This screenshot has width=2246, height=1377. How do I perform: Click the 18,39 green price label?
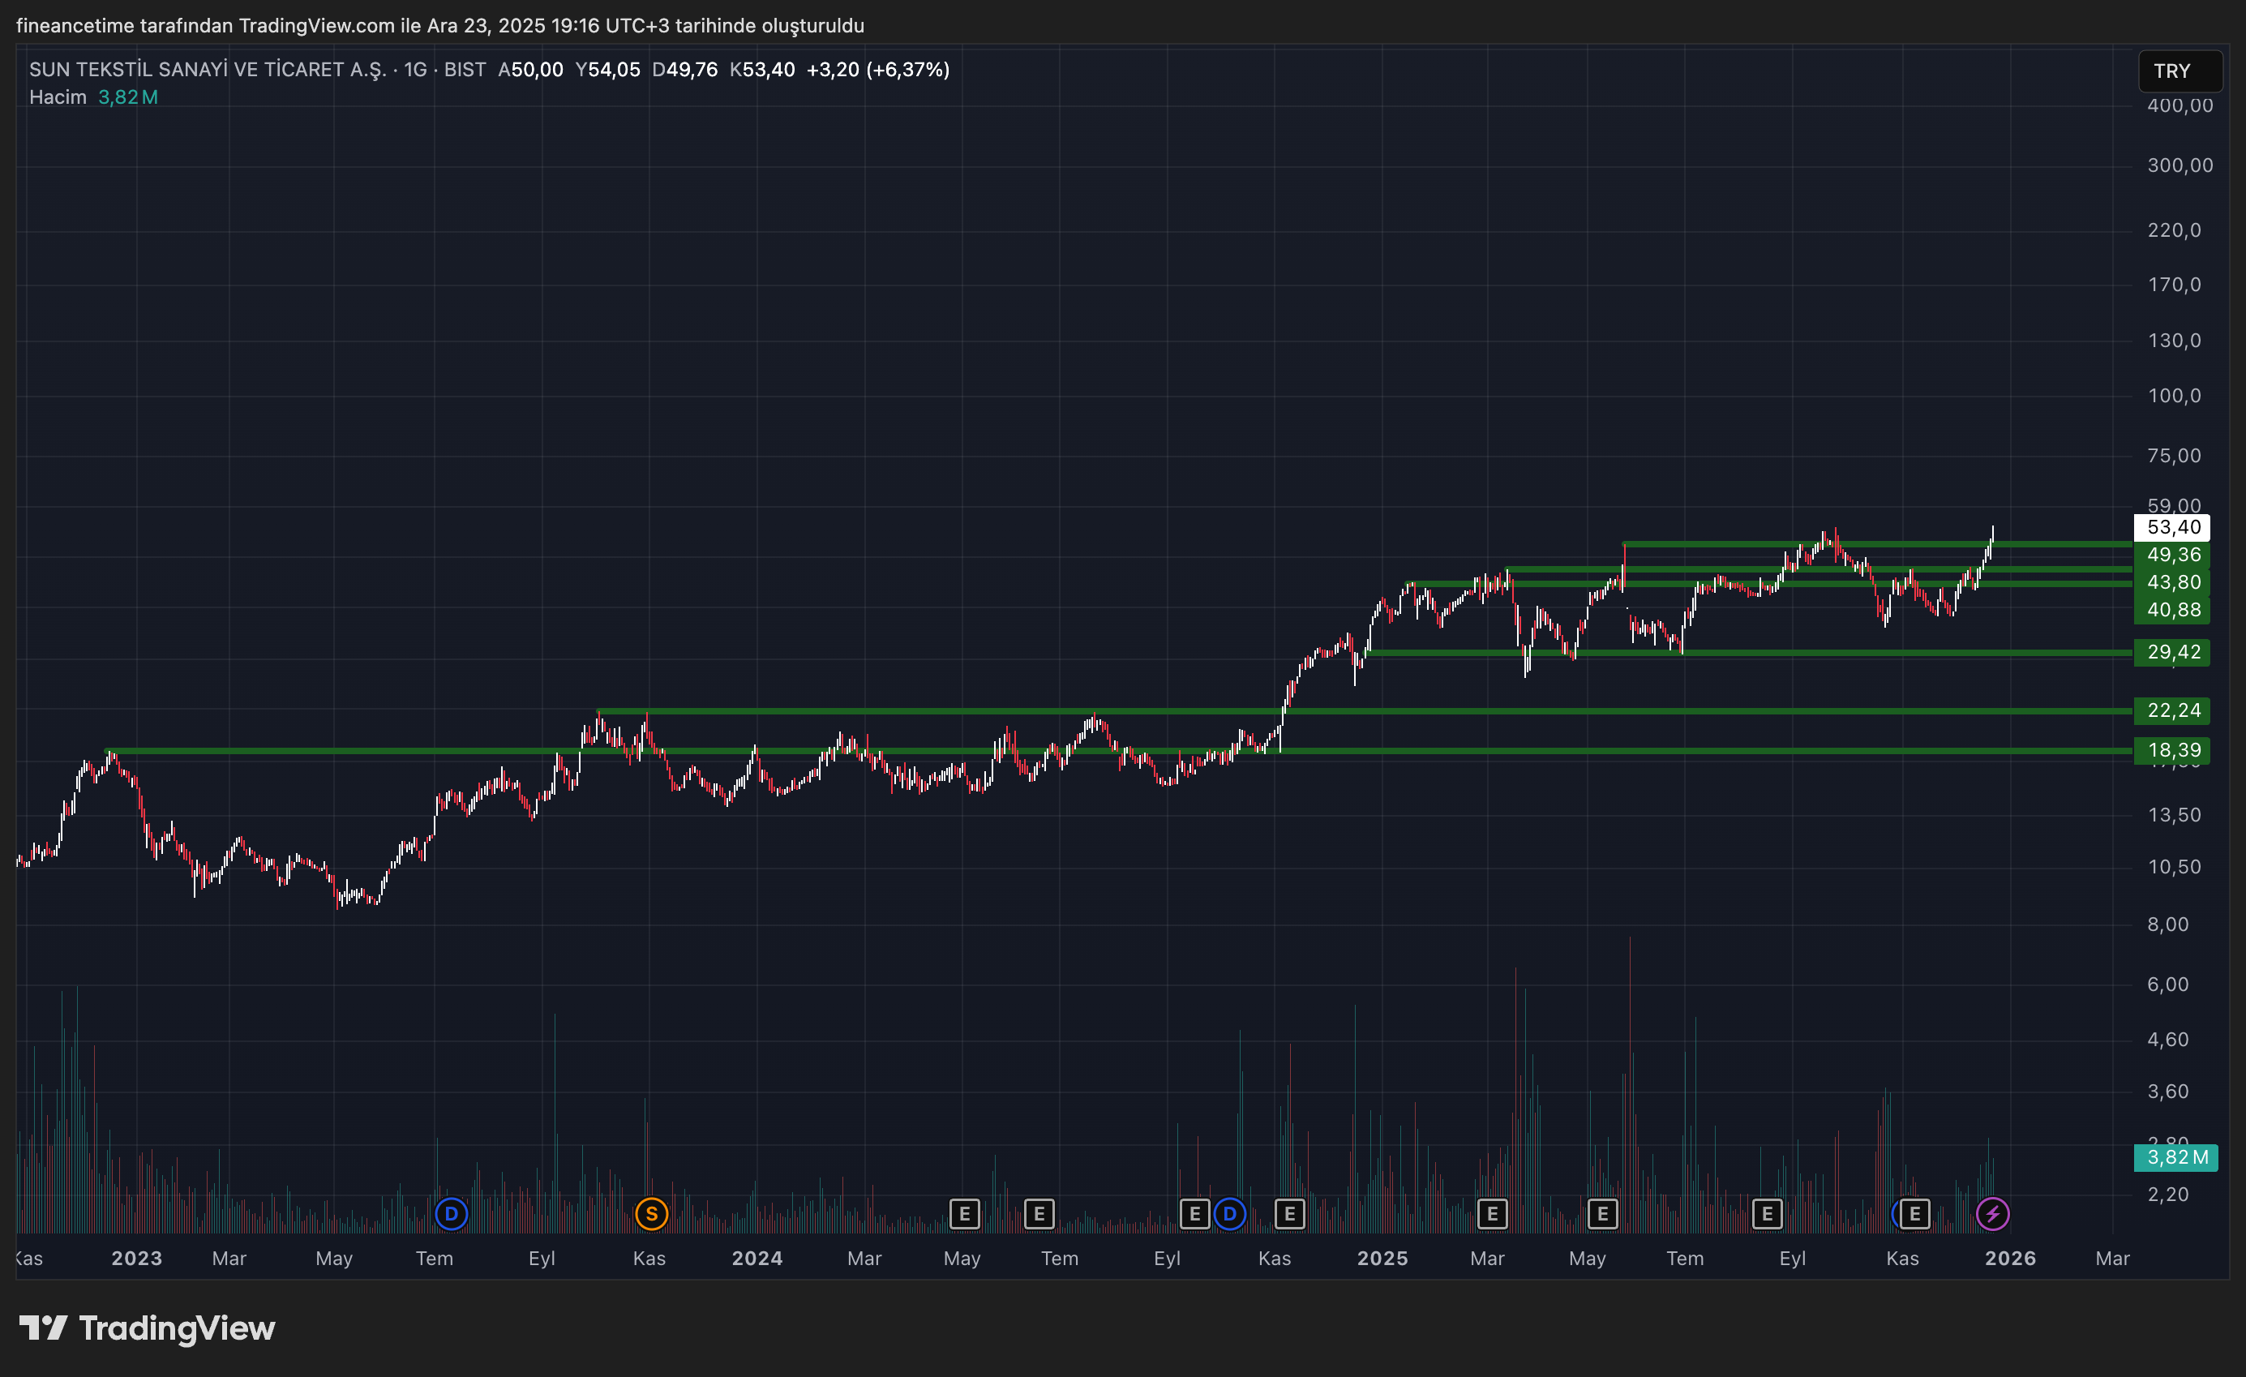pyautogui.click(x=2172, y=750)
